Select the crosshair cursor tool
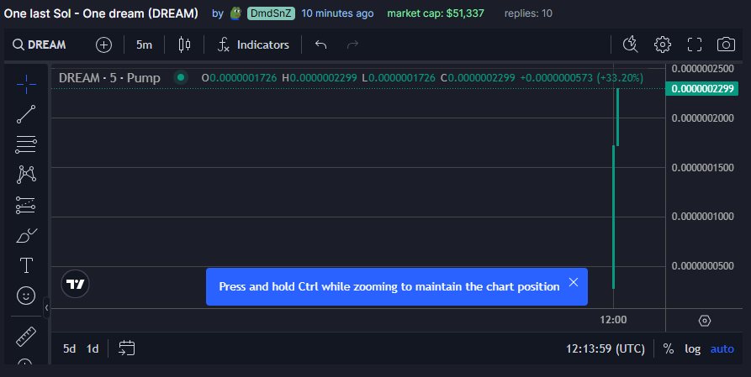 tap(26, 84)
